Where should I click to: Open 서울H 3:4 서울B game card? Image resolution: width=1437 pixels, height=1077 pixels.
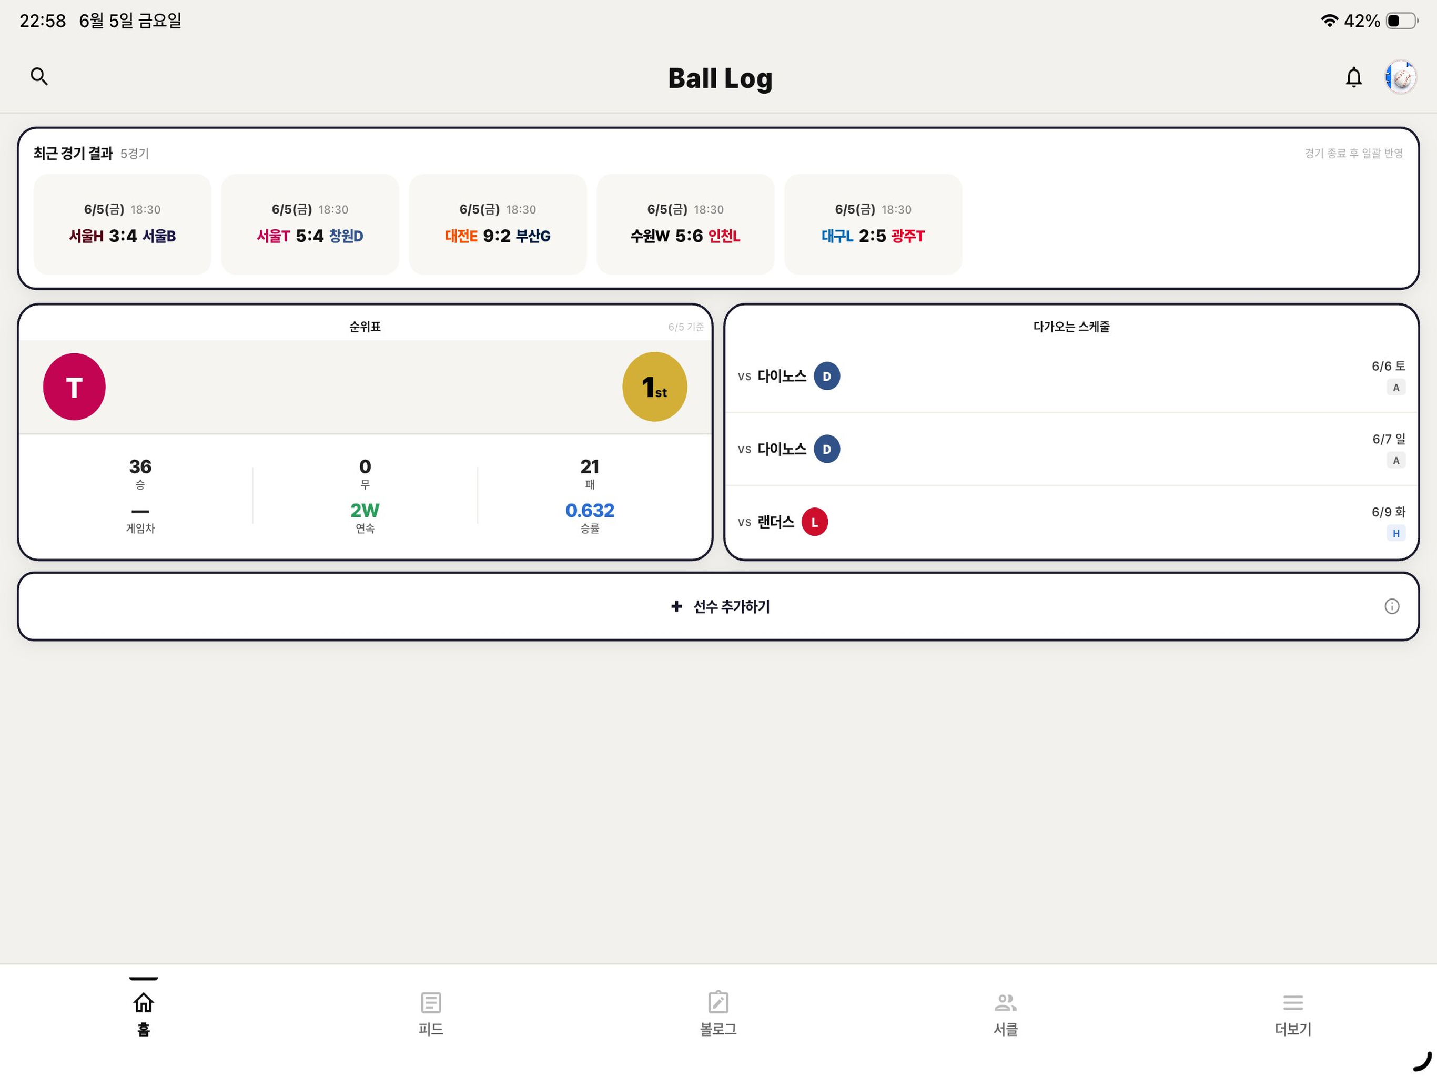pos(122,224)
